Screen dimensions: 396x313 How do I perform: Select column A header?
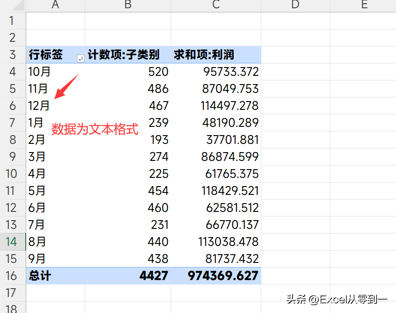click(x=55, y=5)
